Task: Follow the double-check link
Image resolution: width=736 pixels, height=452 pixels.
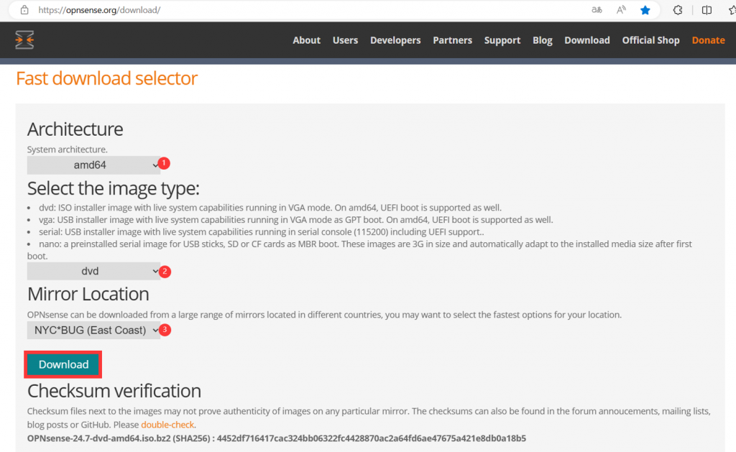Action: [167, 425]
